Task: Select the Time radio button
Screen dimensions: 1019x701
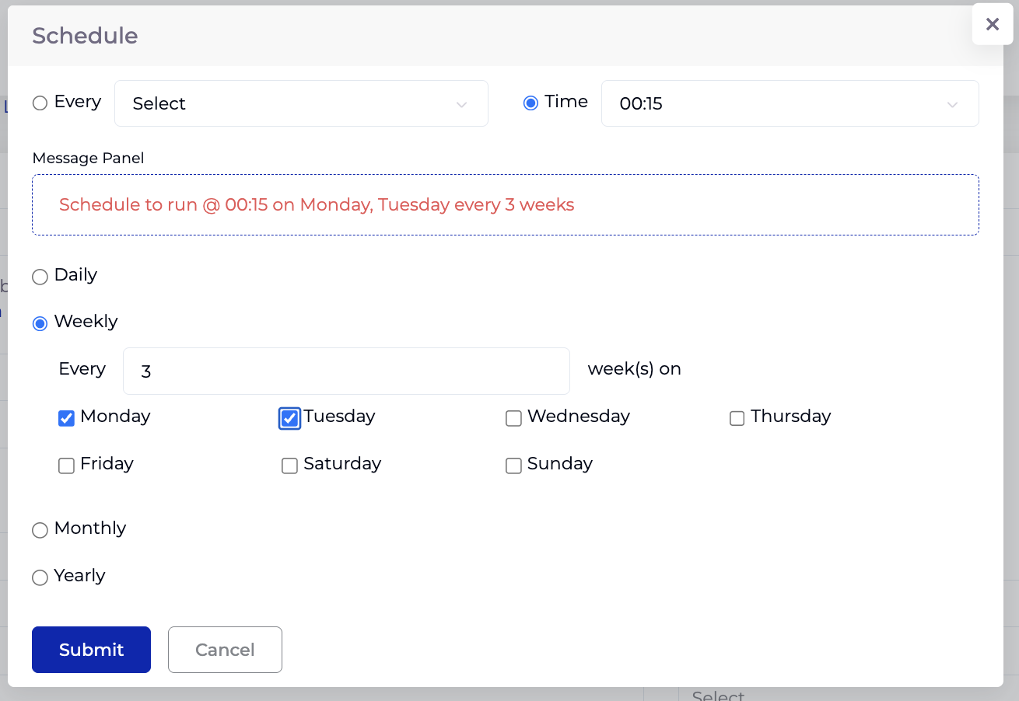Action: pyautogui.click(x=531, y=103)
